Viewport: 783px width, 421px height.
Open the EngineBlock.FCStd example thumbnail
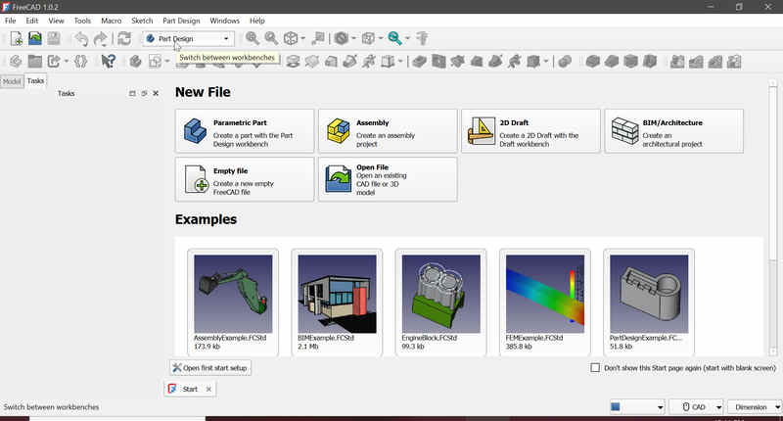click(441, 294)
